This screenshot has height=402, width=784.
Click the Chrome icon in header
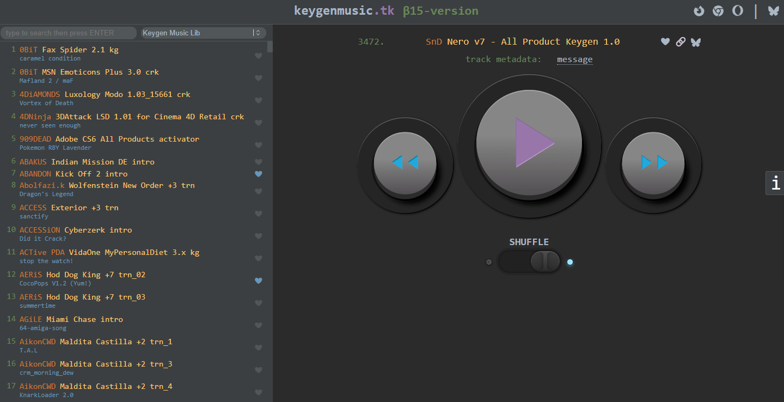click(x=718, y=11)
